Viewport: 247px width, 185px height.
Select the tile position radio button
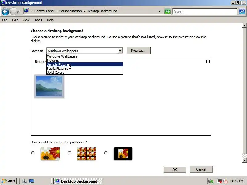tap(69, 153)
